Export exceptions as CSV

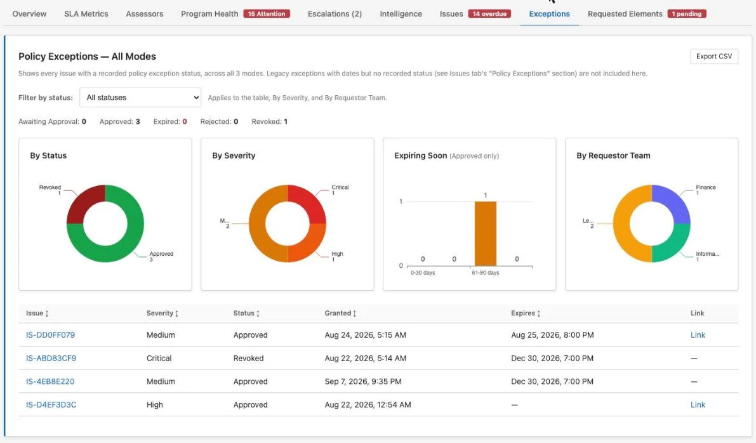coord(714,56)
